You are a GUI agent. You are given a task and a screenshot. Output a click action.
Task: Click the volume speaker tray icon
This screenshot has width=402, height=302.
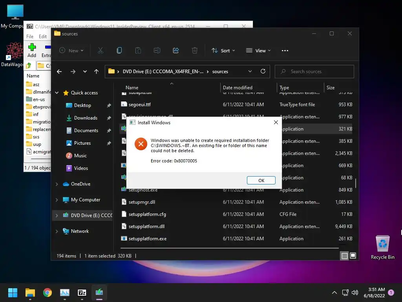pyautogui.click(x=355, y=293)
